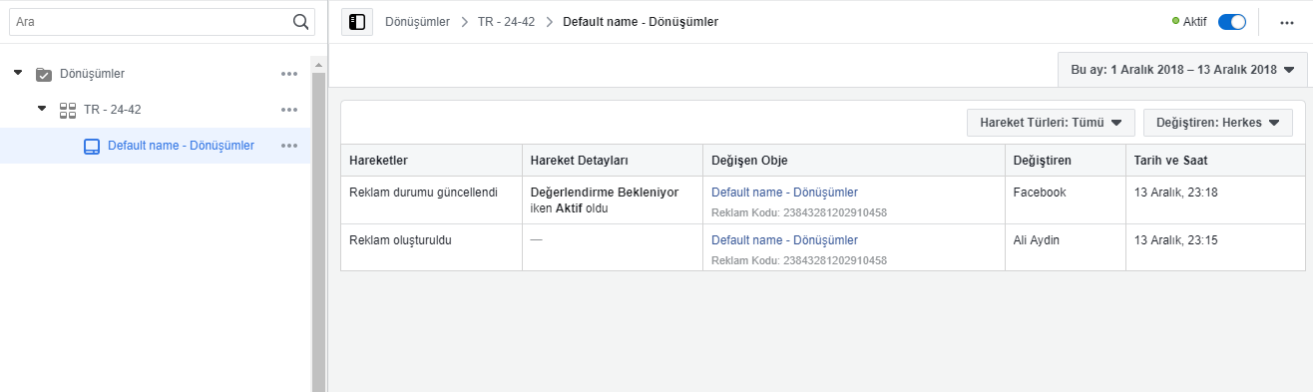Click the Değerlendirme Bekleniyor detail text
1313x392 pixels.
605,193
